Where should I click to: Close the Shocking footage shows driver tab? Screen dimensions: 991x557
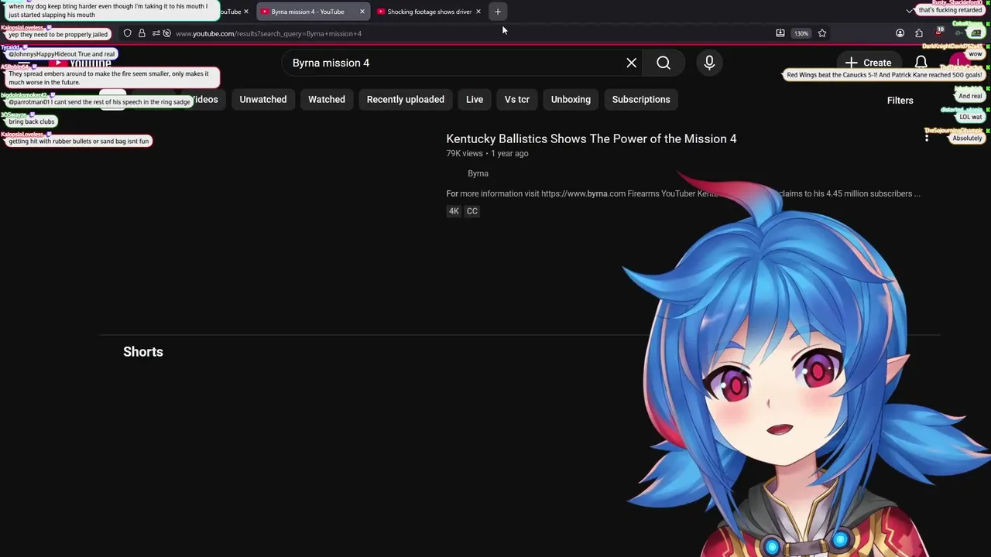(478, 12)
